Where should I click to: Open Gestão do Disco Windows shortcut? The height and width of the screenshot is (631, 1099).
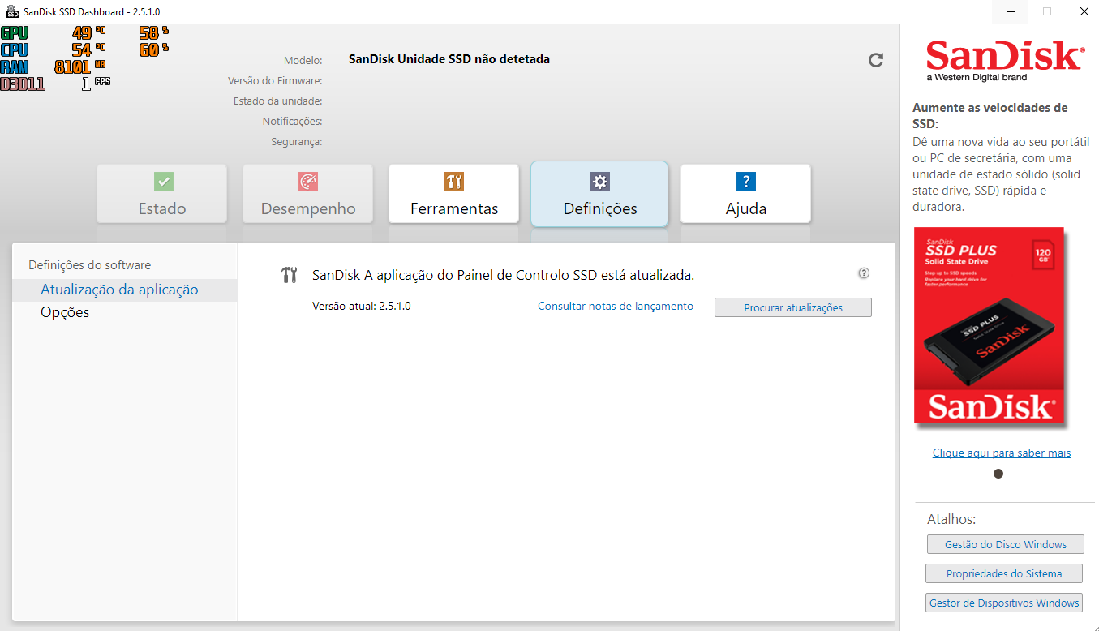[x=1006, y=544]
